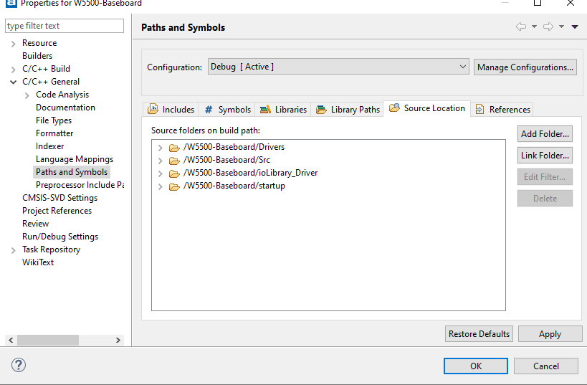Click the Apply button
The width and height of the screenshot is (587, 385).
click(550, 333)
